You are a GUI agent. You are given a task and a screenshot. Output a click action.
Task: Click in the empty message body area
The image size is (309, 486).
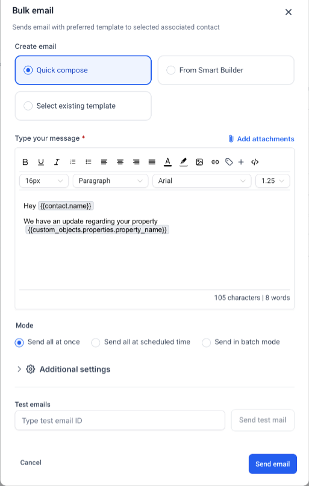pos(154,262)
